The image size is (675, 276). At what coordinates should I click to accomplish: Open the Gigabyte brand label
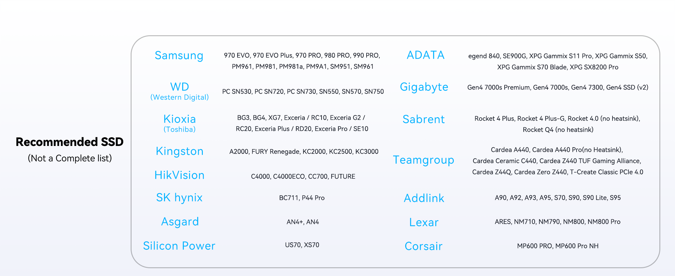point(424,87)
